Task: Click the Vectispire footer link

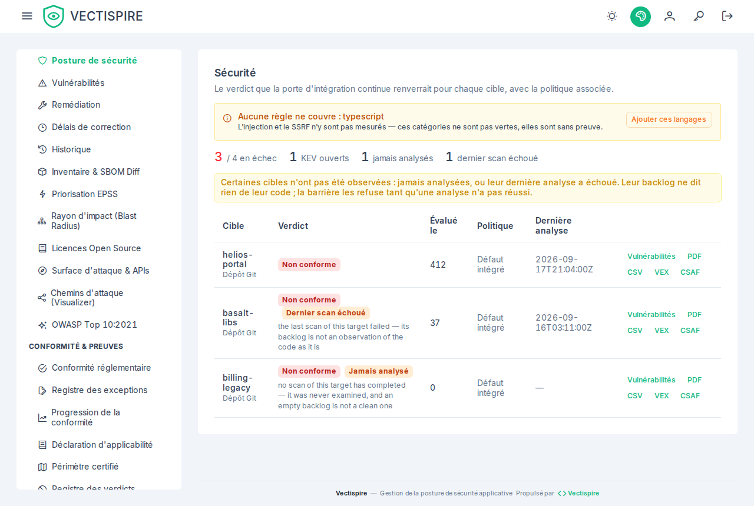Action: tap(579, 494)
